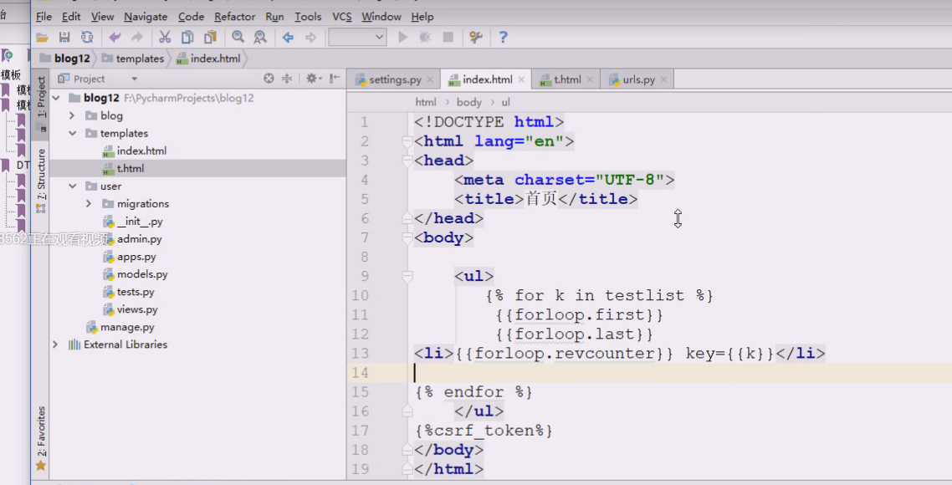Image resolution: width=952 pixels, height=485 pixels.
Task: Open the Navigate menu
Action: pyautogui.click(x=146, y=17)
